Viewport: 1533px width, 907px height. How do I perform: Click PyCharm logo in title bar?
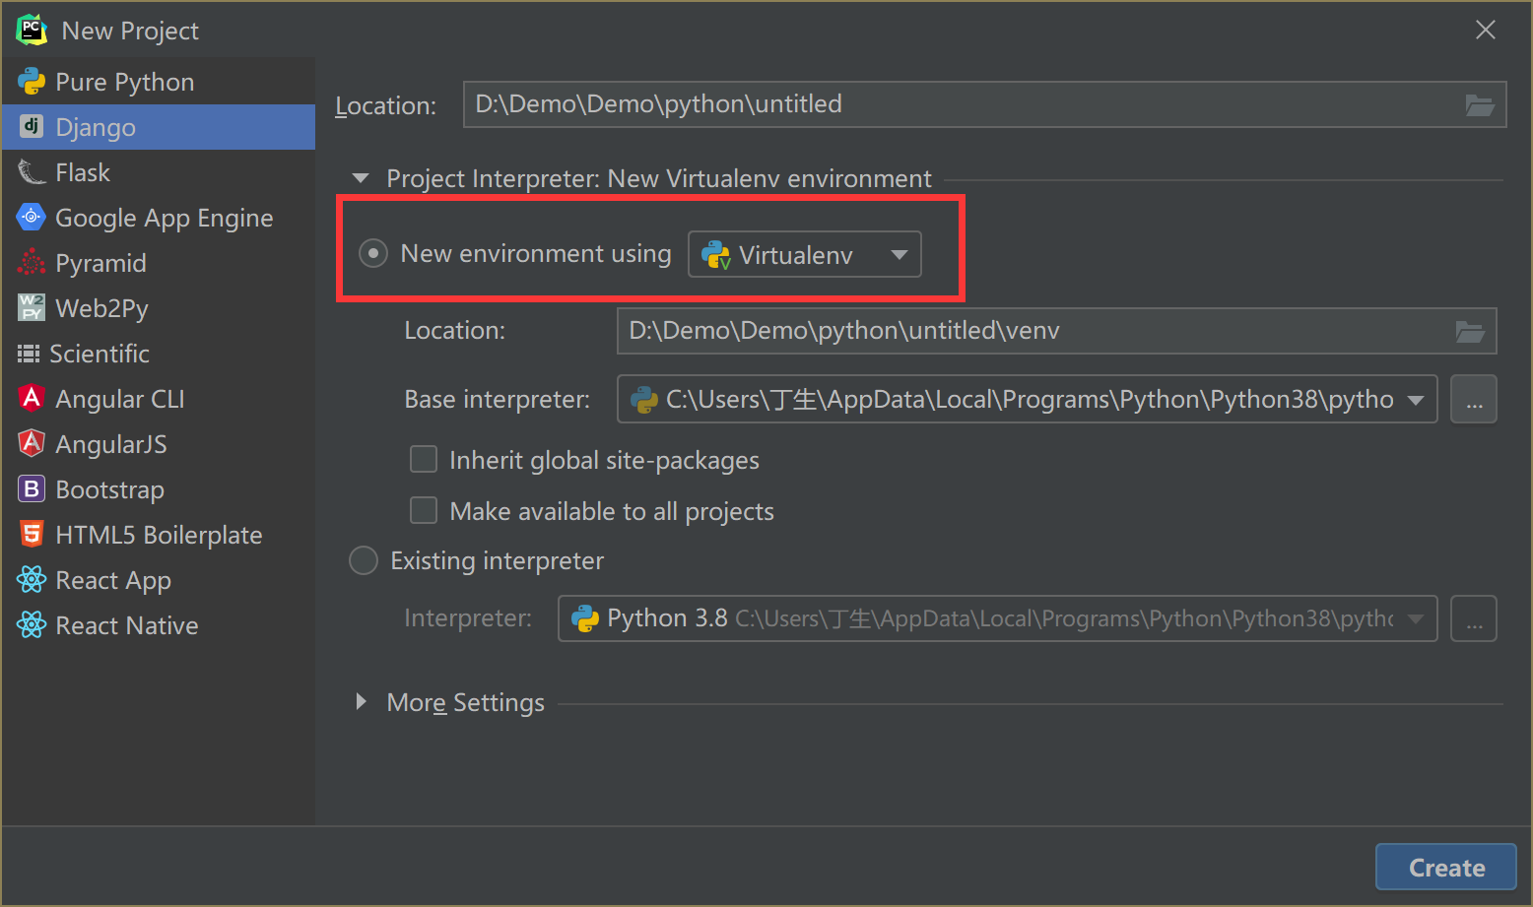pos(32,31)
